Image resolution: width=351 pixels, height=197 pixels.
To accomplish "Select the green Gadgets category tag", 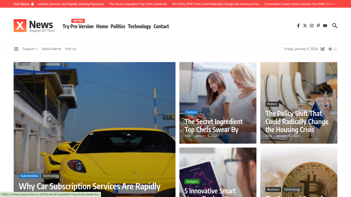I will [x=192, y=182].
